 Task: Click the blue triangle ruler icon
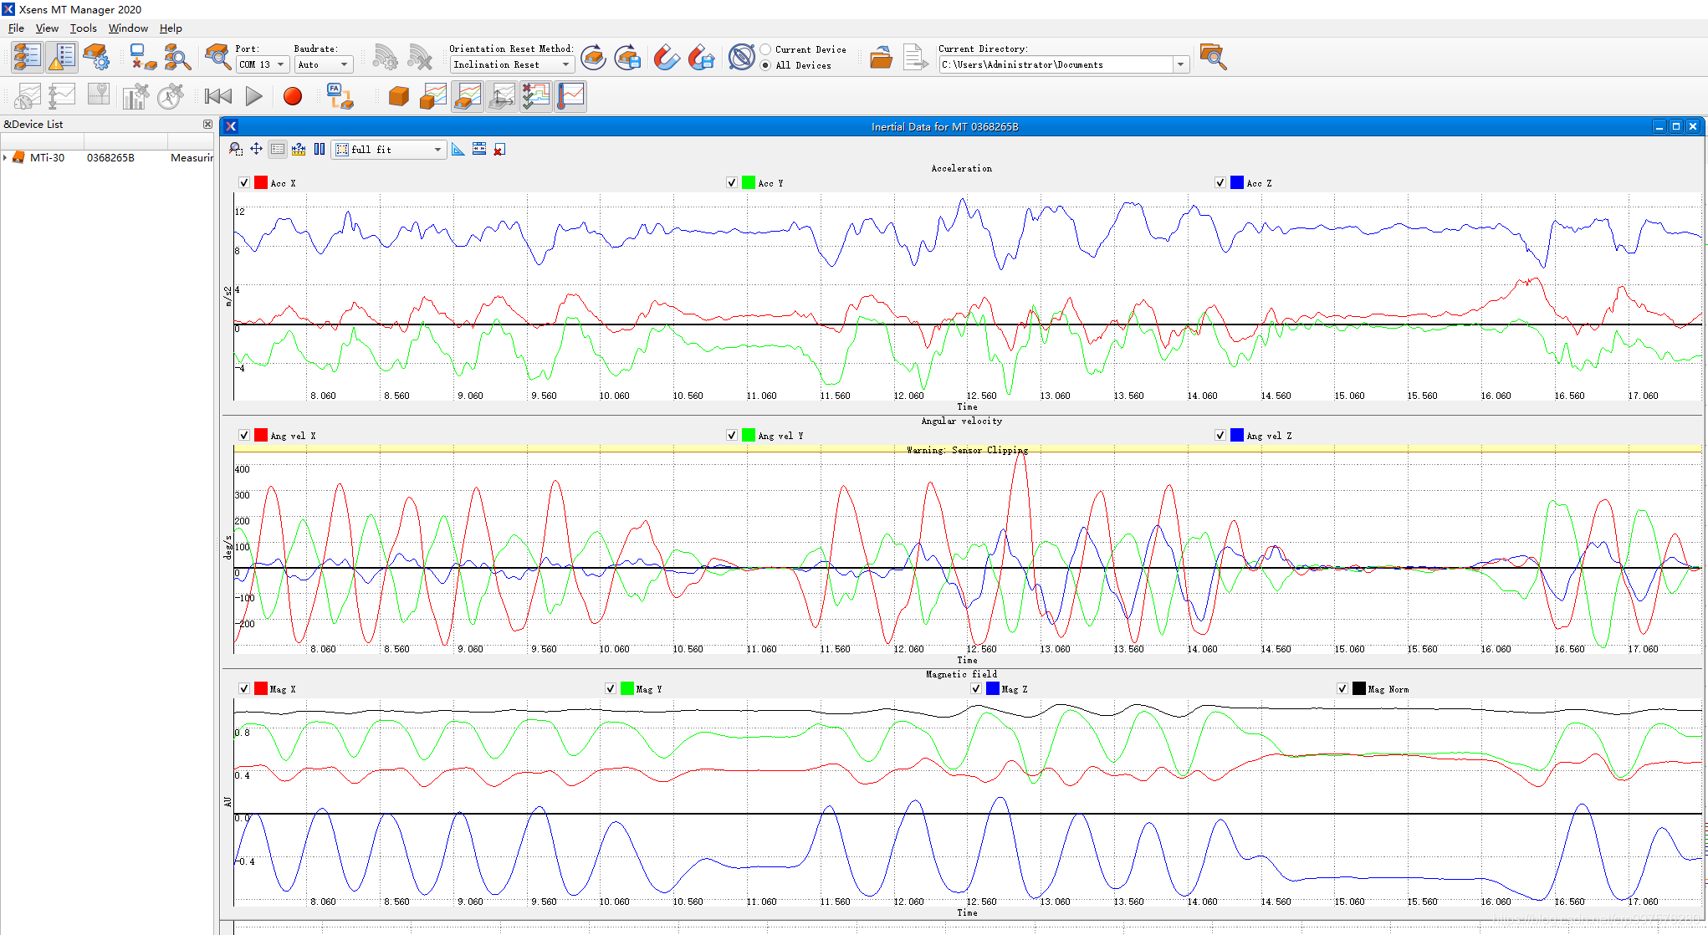458,149
